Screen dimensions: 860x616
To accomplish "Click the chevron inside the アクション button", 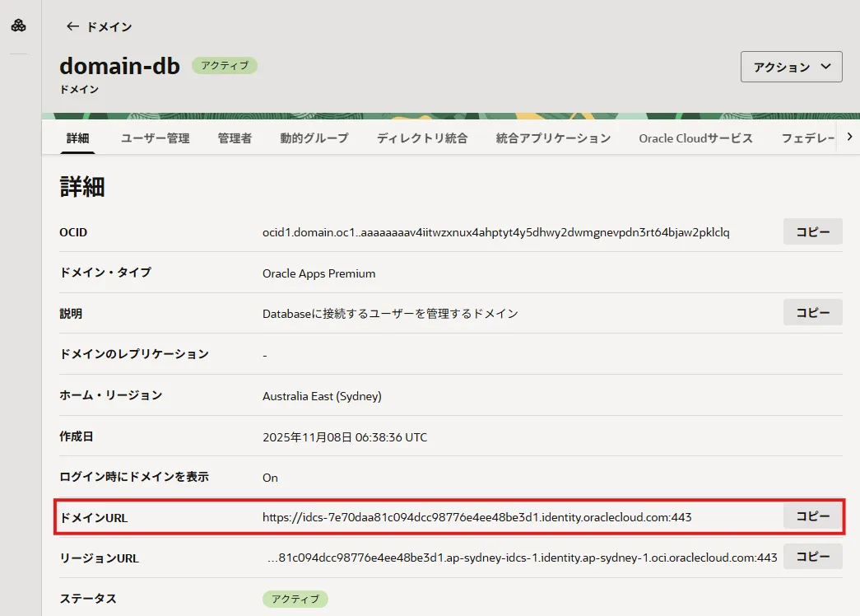I will coord(825,67).
